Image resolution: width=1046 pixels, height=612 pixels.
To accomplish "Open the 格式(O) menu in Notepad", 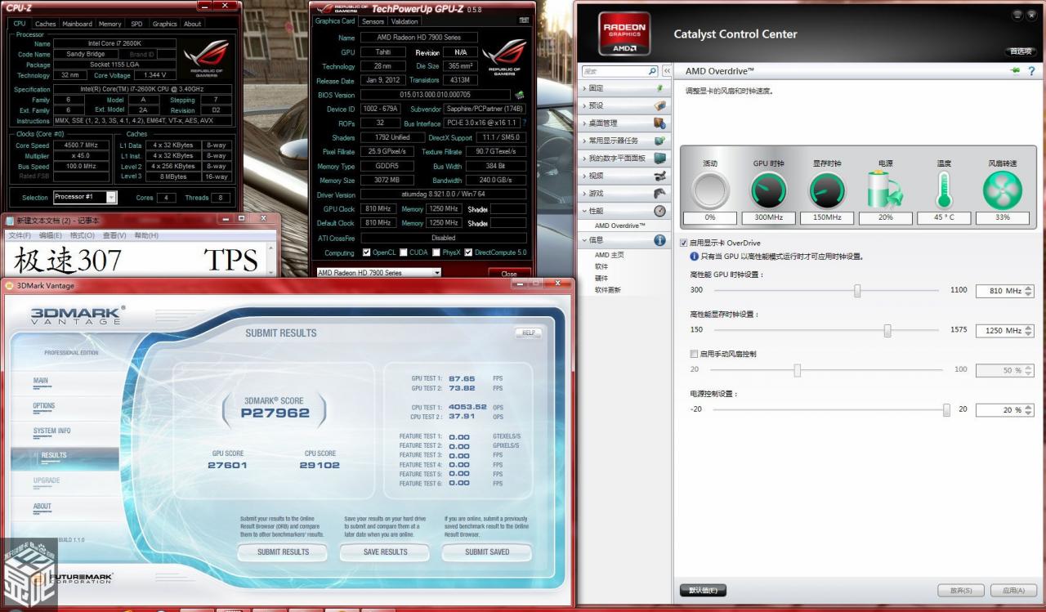I will (x=83, y=235).
